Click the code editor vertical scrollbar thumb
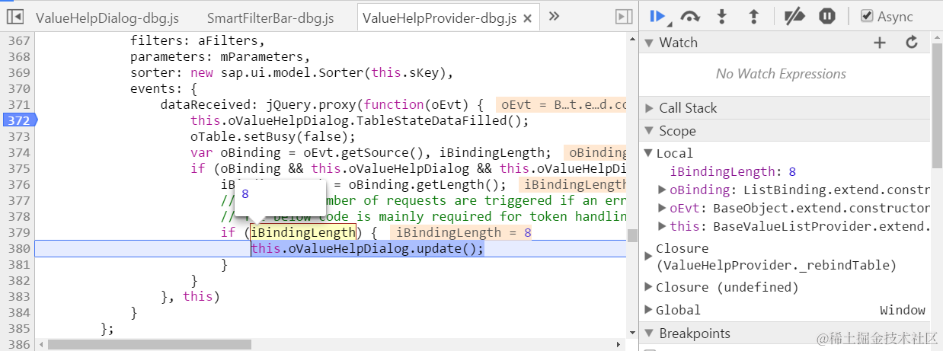This screenshot has width=943, height=351. click(632, 235)
